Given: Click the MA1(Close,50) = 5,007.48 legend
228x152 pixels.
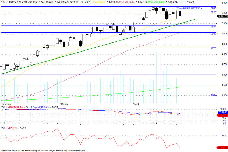Looking at the screenshot, I should click(x=133, y=2).
